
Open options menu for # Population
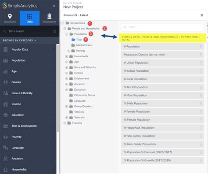[201, 47]
